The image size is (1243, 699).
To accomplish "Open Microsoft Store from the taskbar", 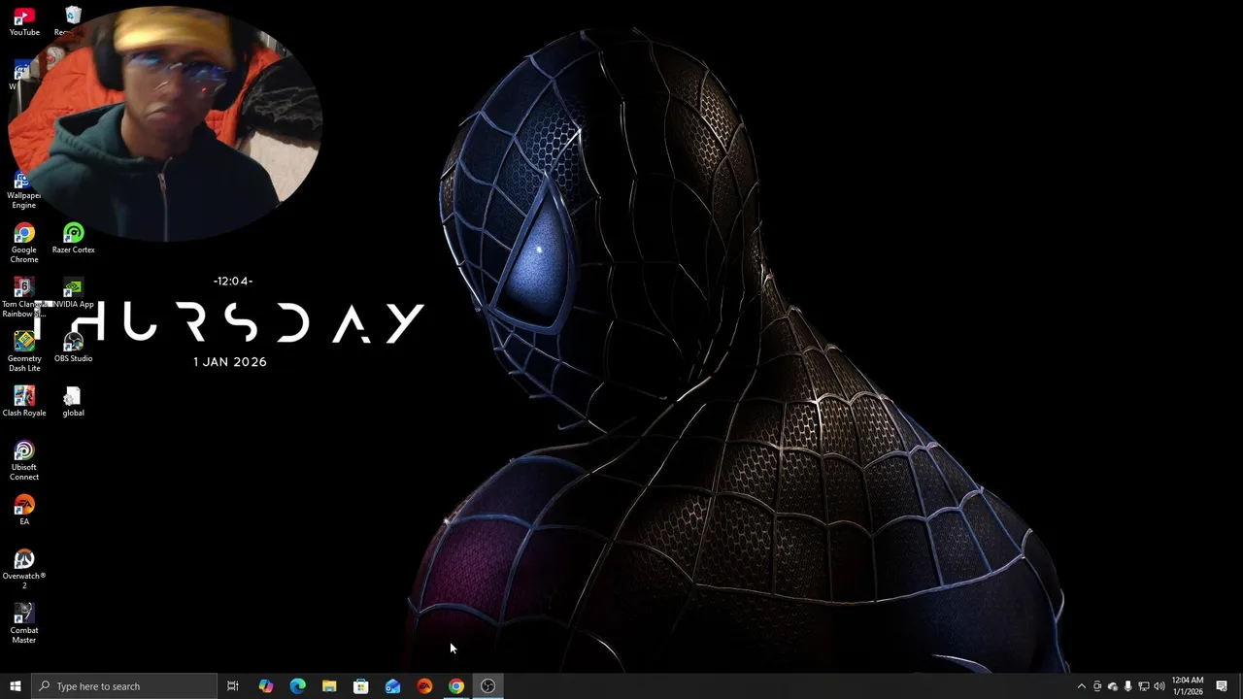I will click(361, 686).
